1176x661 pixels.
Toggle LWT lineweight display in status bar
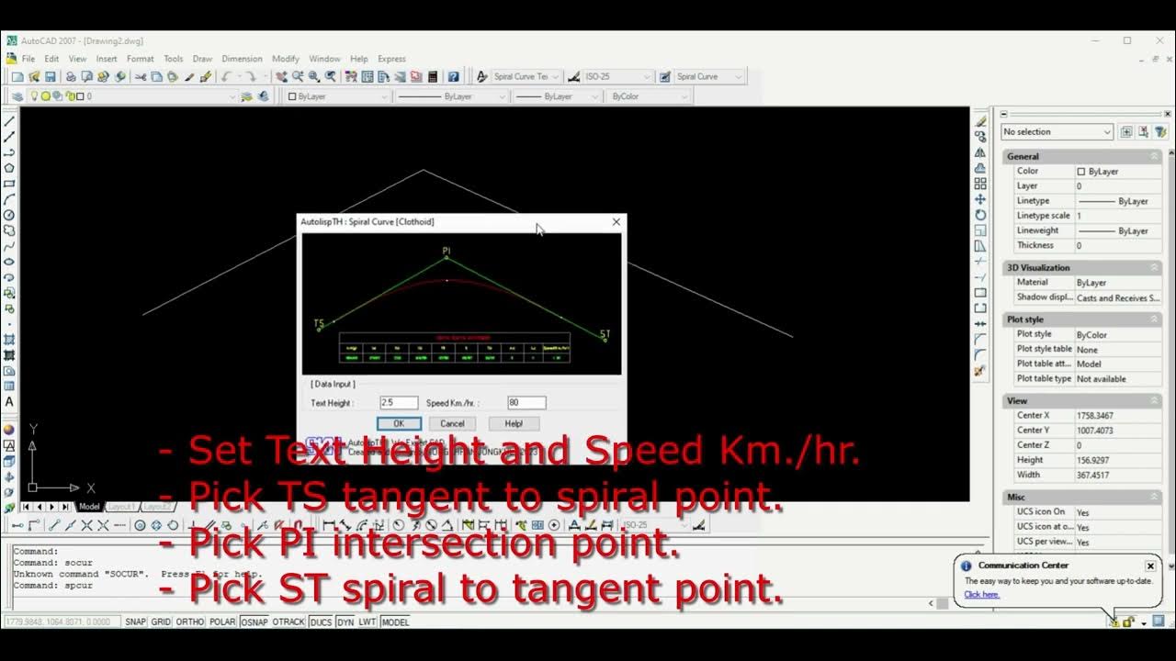367,622
